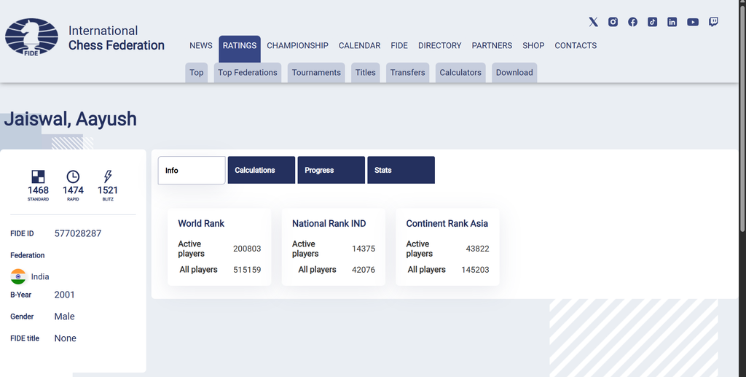Click the rapid rating clock icon
This screenshot has width=746, height=377.
point(73,176)
